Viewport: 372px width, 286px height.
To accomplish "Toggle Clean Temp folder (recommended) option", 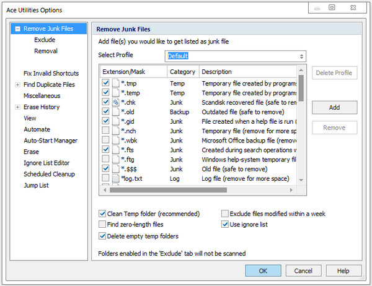I will pos(102,214).
